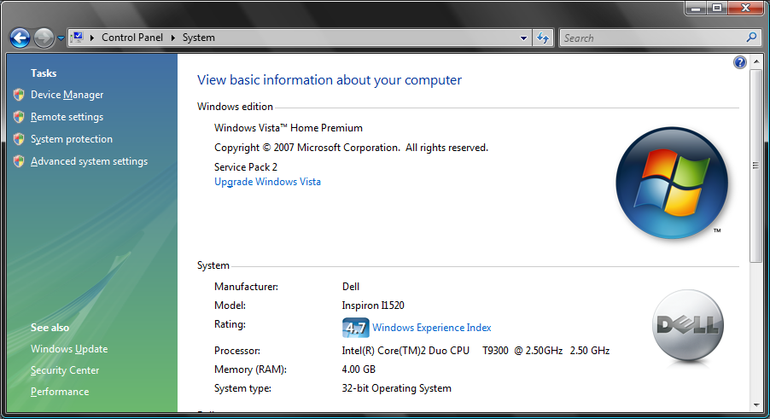Click shield icon beside Advanced system settings

coord(19,161)
